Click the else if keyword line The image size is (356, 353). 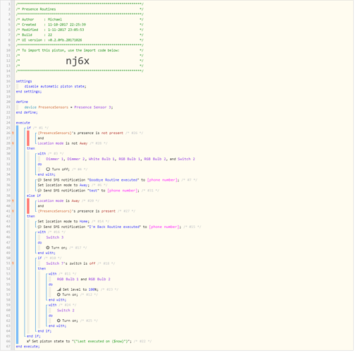point(34,196)
